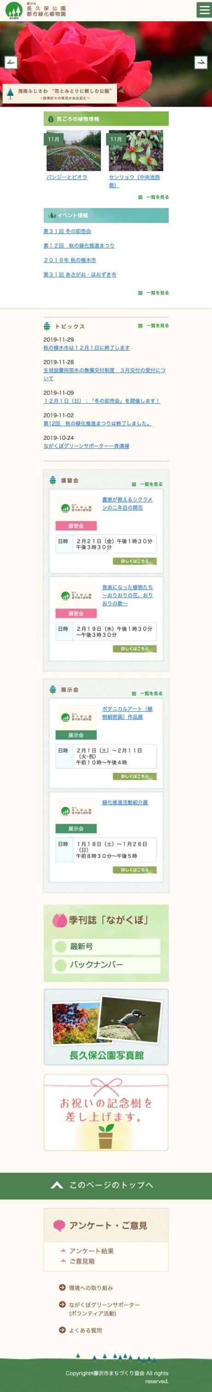
Task: View full list of 見ごろの植物情報
Action: click(x=153, y=197)
